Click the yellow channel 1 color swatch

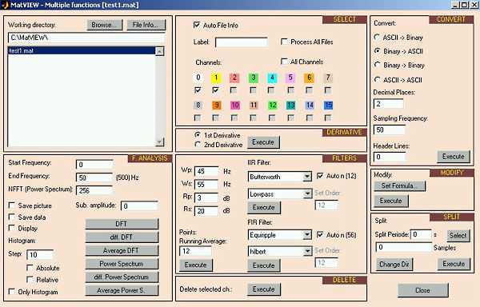coord(216,78)
